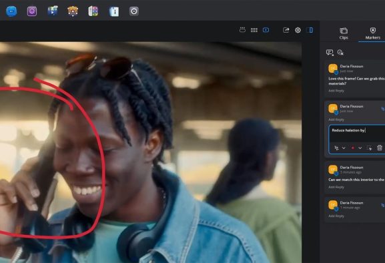Switch to filmstrip view in toolbar
Screen dimensions: 385x263
coord(242,30)
